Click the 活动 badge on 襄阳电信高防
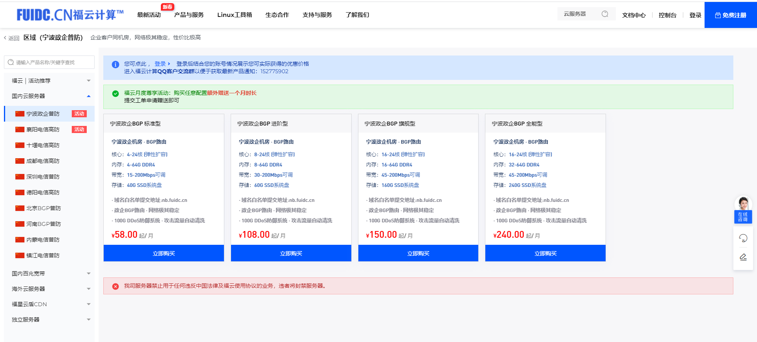The height and width of the screenshot is (342, 757). pyautogui.click(x=79, y=129)
